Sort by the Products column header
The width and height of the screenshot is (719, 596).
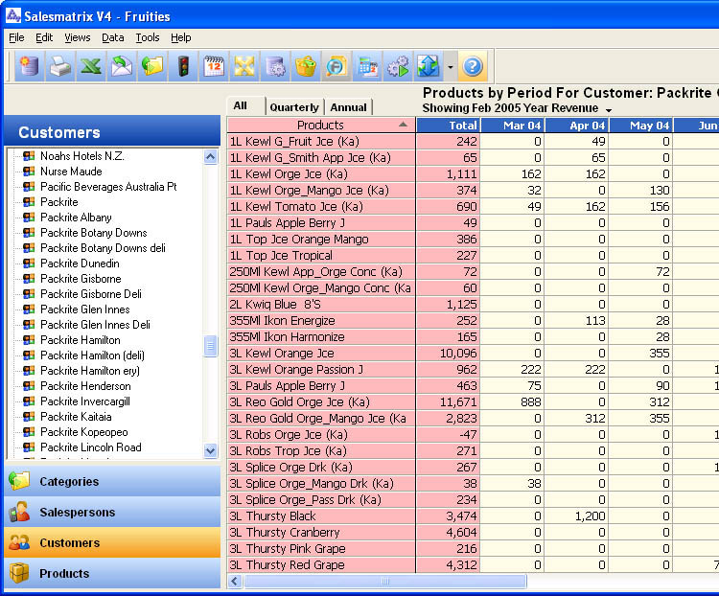[321, 126]
